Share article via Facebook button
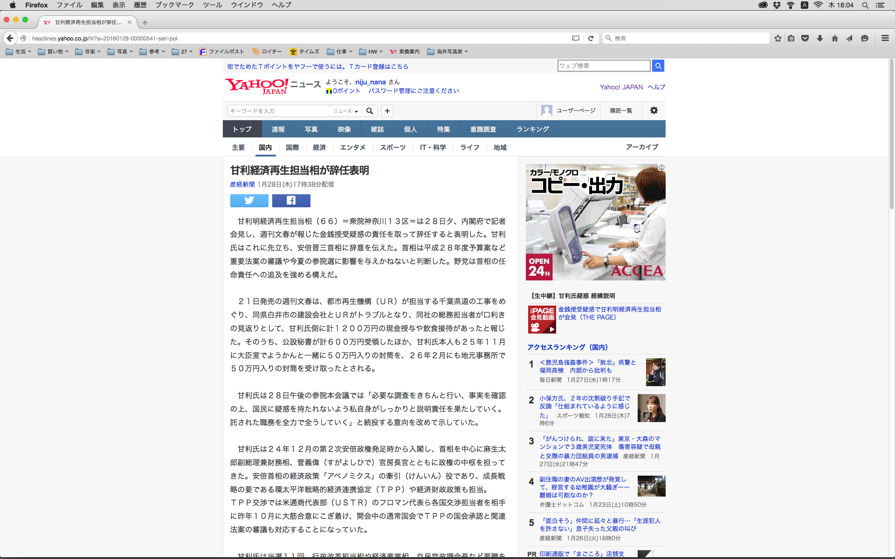 [x=291, y=200]
